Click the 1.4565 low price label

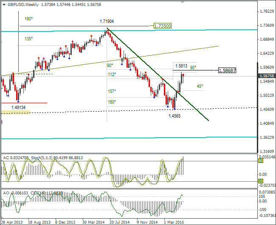pos(175,116)
